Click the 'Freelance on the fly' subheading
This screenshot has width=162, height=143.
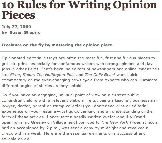(58, 45)
